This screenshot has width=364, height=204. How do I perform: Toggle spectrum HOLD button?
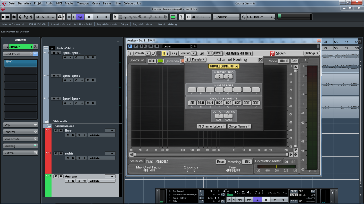(152, 61)
